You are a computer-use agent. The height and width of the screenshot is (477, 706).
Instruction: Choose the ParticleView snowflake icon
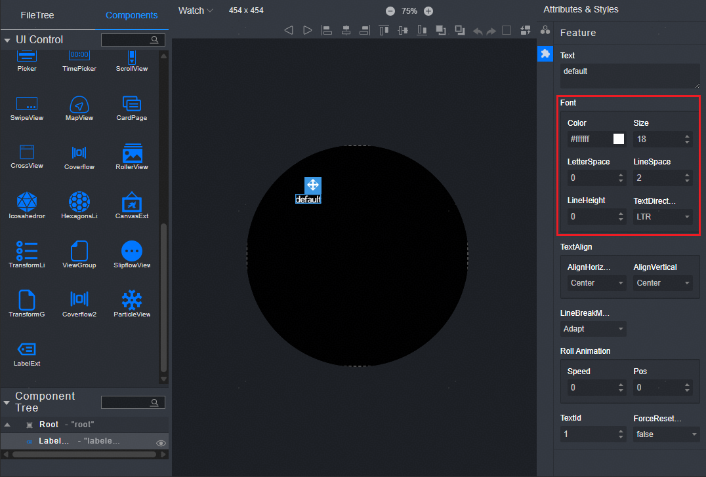132,300
